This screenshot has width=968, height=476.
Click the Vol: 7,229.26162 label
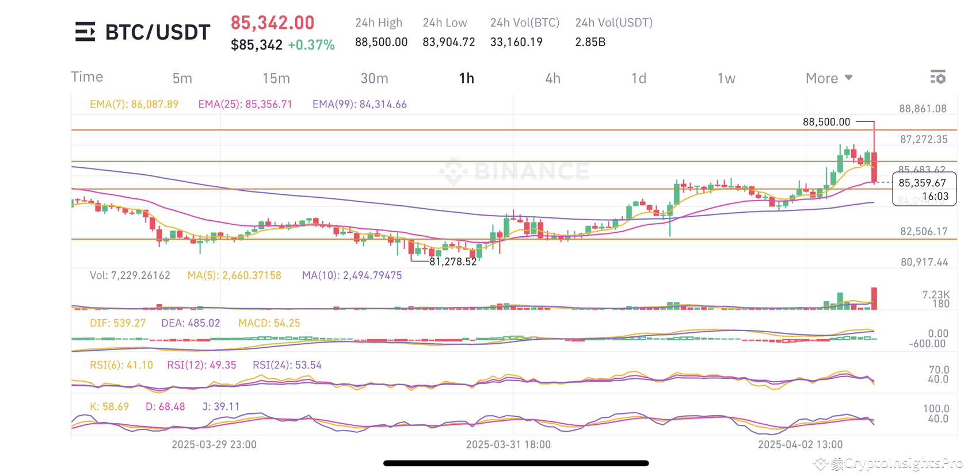130,275
